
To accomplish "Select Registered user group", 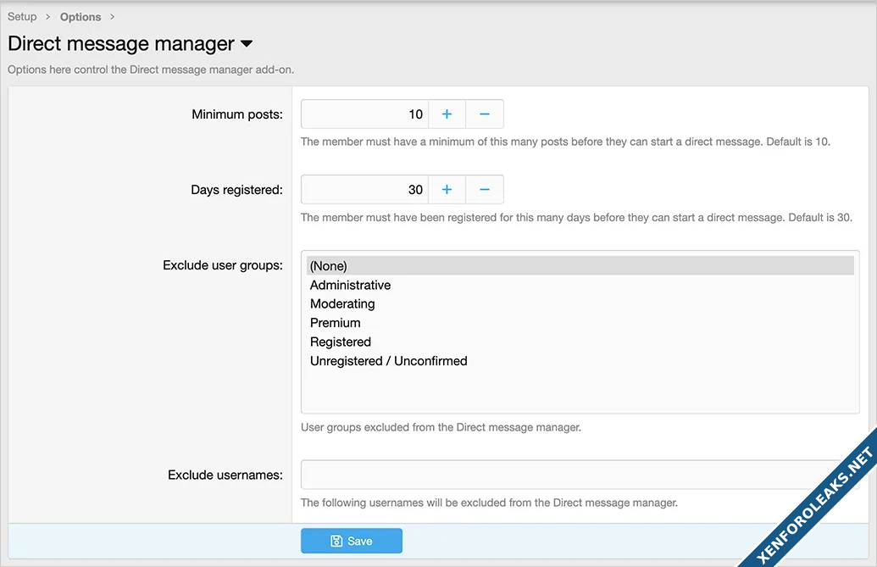I will [341, 342].
